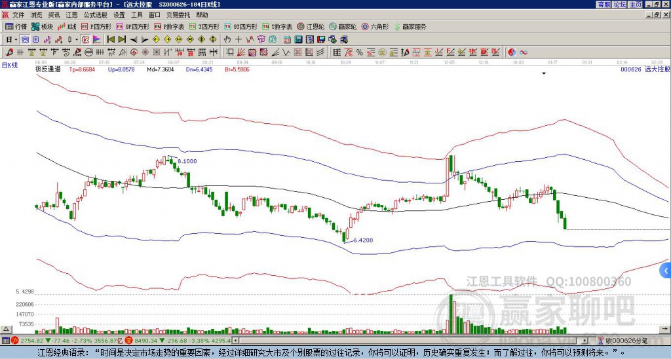Screen dimensions: 671x359
Task: Click the 客服 button in title bar
Action: pos(604,5)
